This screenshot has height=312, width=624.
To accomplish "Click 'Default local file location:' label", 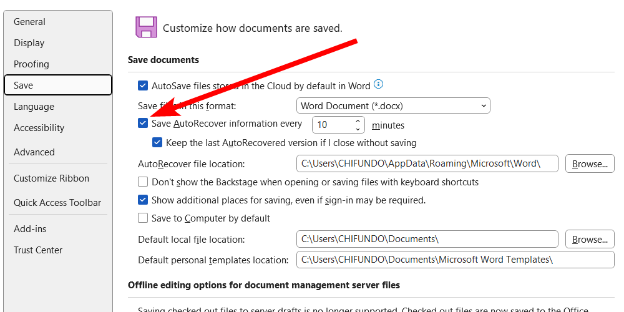I will pyautogui.click(x=191, y=240).
